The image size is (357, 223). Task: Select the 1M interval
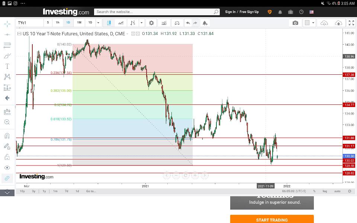pyautogui.click(x=79, y=23)
